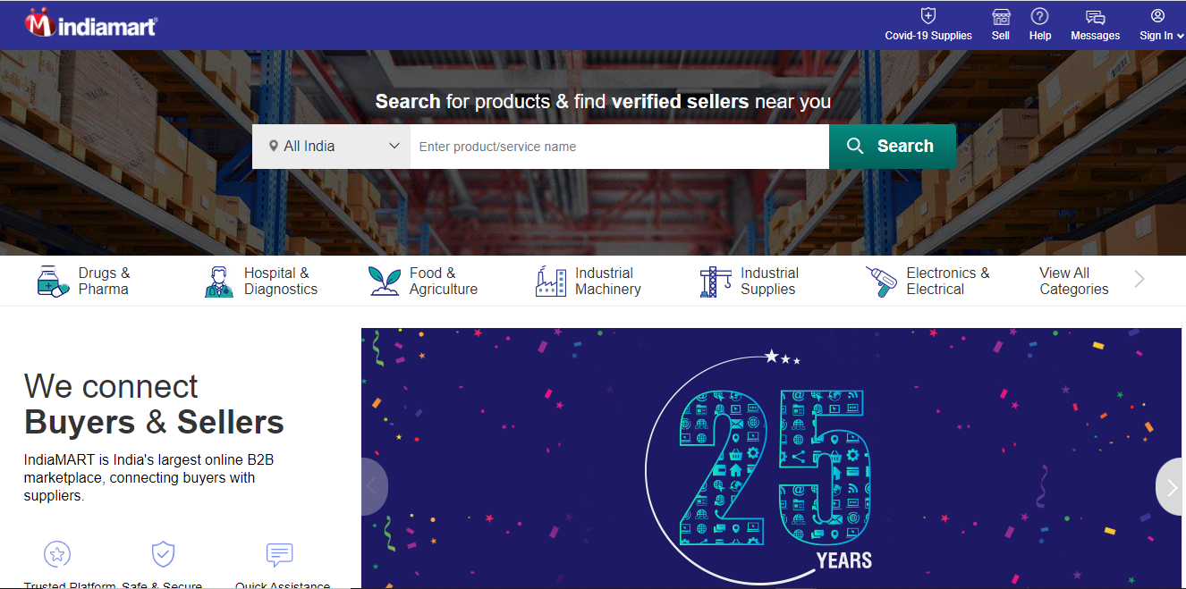Select the Help label in header
This screenshot has width=1186, height=589.
tap(1040, 36)
